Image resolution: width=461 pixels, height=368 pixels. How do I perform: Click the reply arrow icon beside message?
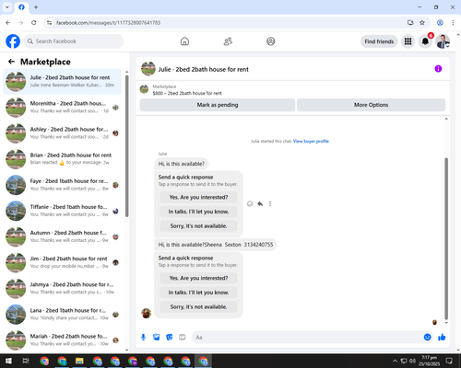coord(260,203)
